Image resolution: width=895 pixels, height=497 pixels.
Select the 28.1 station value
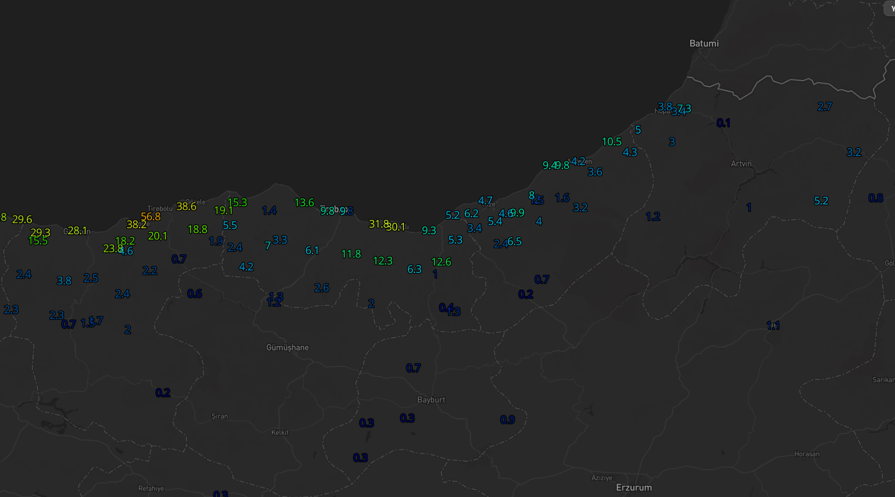78,231
